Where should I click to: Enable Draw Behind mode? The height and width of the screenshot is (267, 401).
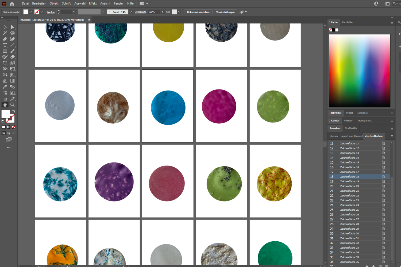coord(9,133)
